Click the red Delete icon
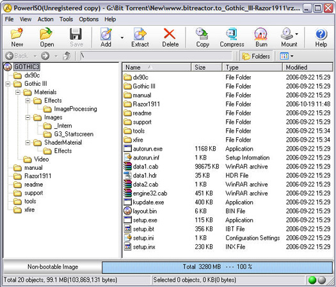 tap(170, 34)
